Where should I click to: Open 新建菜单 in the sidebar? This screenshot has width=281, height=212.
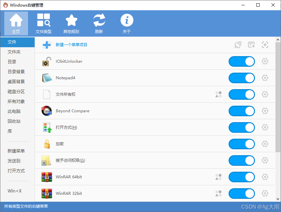point(17,151)
